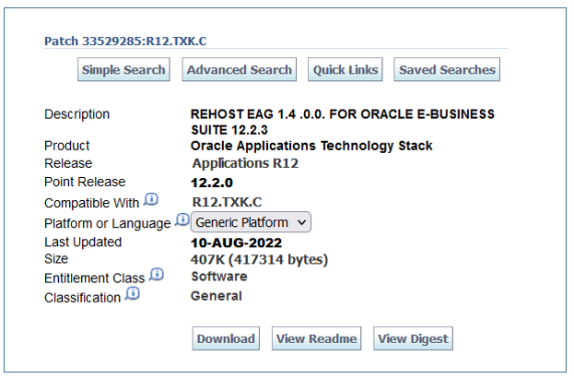Open Simple Search

123,70
